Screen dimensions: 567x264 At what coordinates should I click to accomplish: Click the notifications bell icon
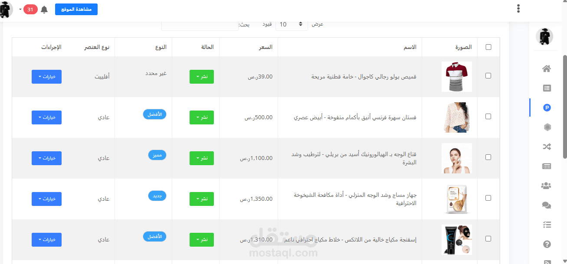click(x=44, y=10)
